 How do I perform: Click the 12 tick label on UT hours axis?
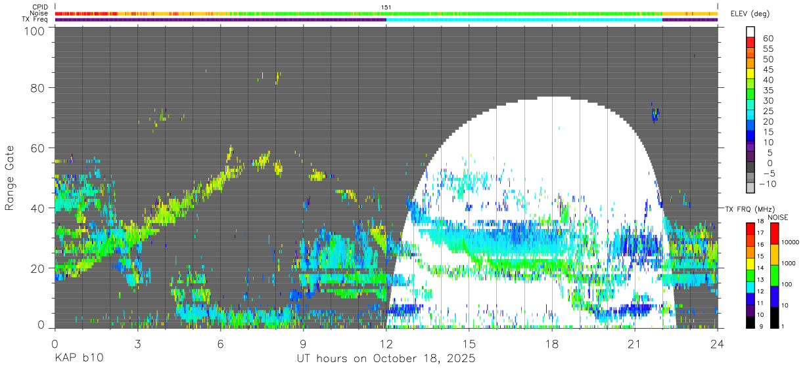coord(386,344)
